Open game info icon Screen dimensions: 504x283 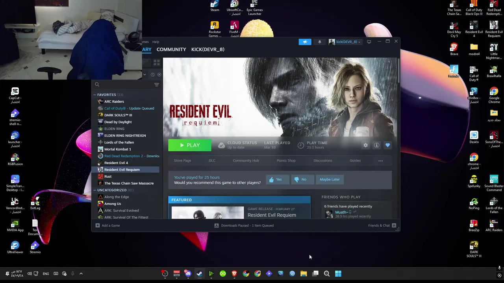pos(377,145)
